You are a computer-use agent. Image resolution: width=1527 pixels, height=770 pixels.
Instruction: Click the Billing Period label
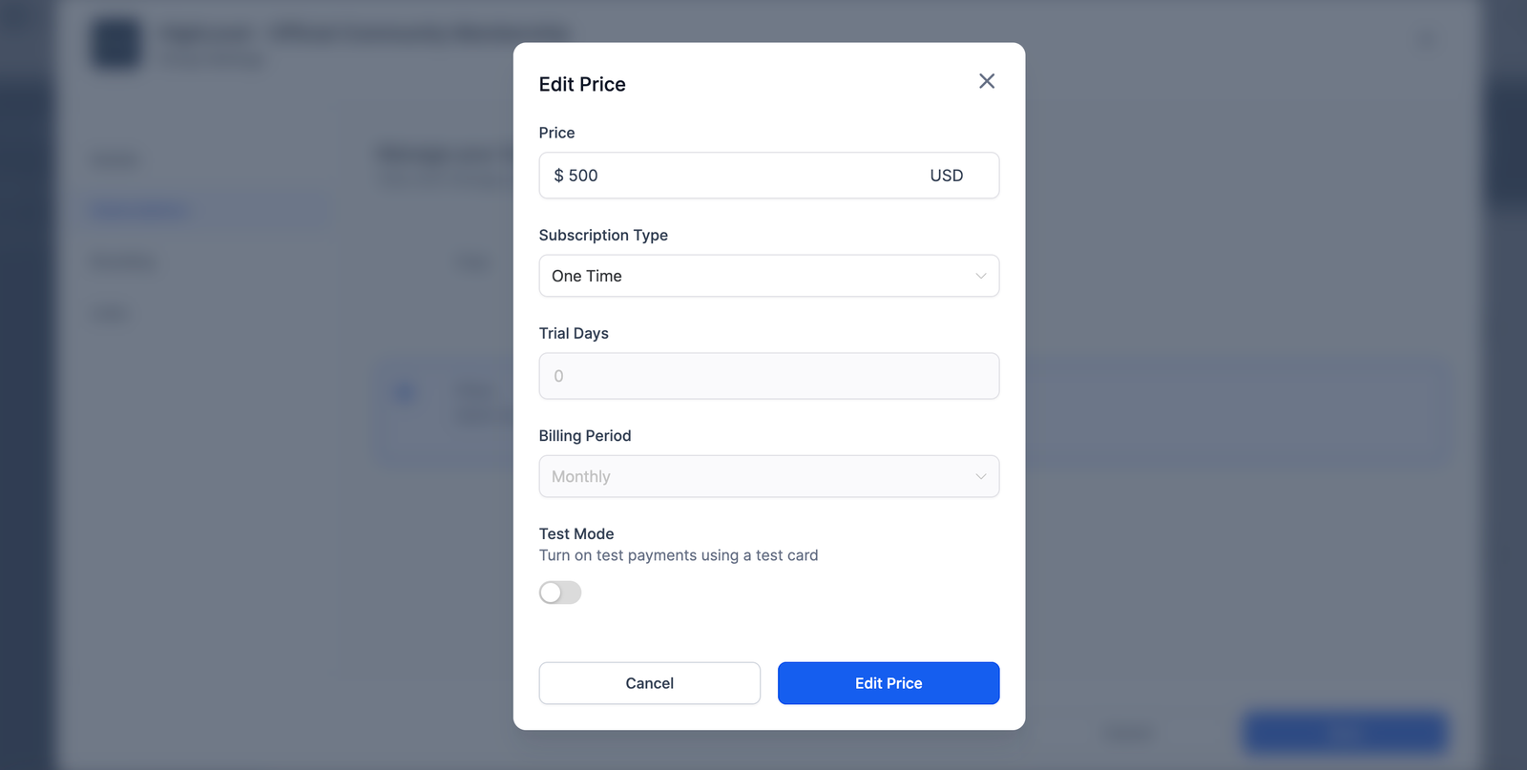click(585, 435)
